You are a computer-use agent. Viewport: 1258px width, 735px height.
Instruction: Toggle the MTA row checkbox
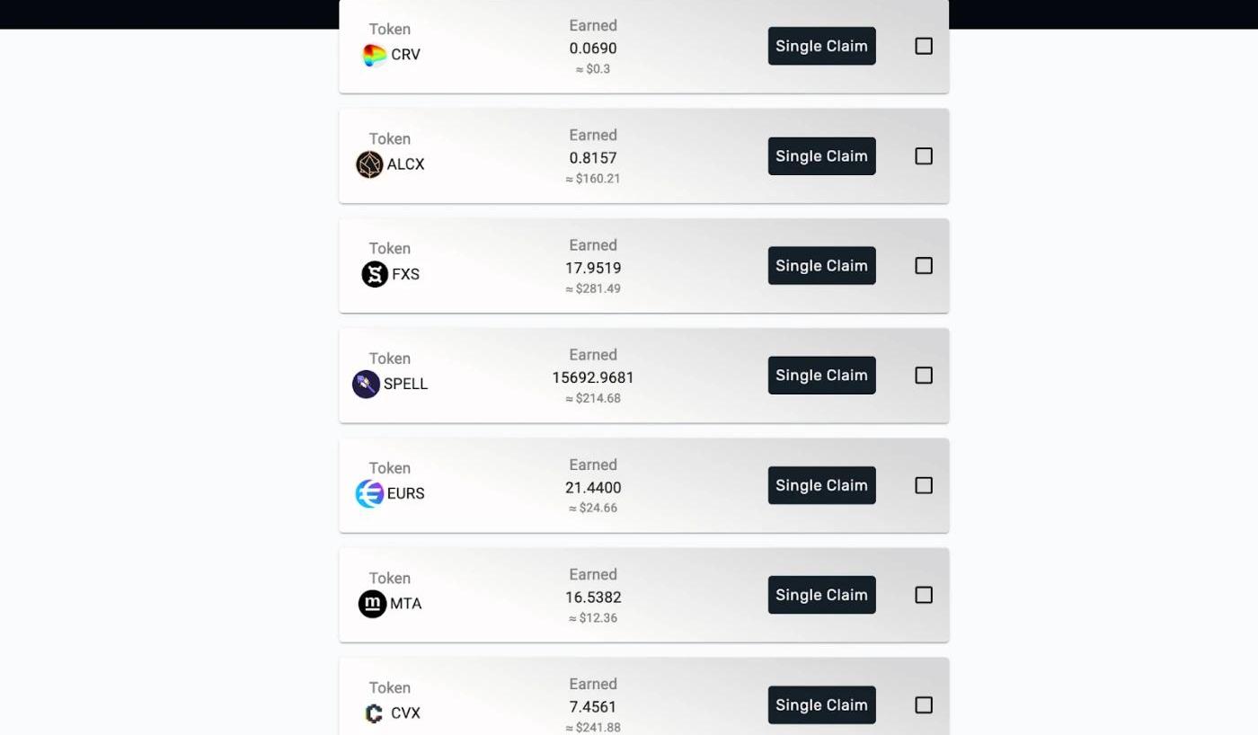(x=924, y=595)
